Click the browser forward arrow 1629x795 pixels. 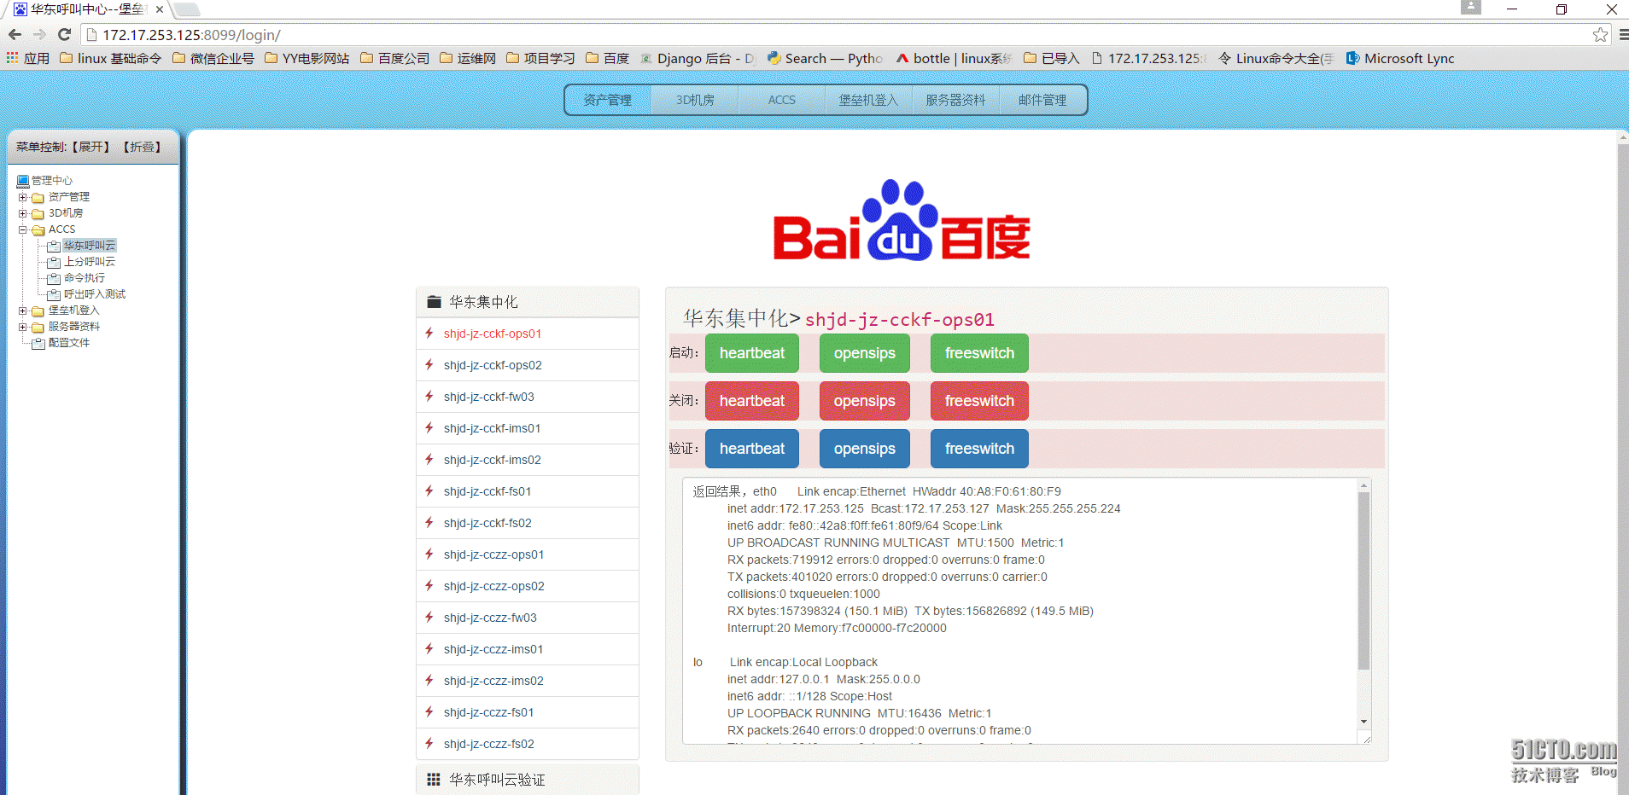(39, 34)
